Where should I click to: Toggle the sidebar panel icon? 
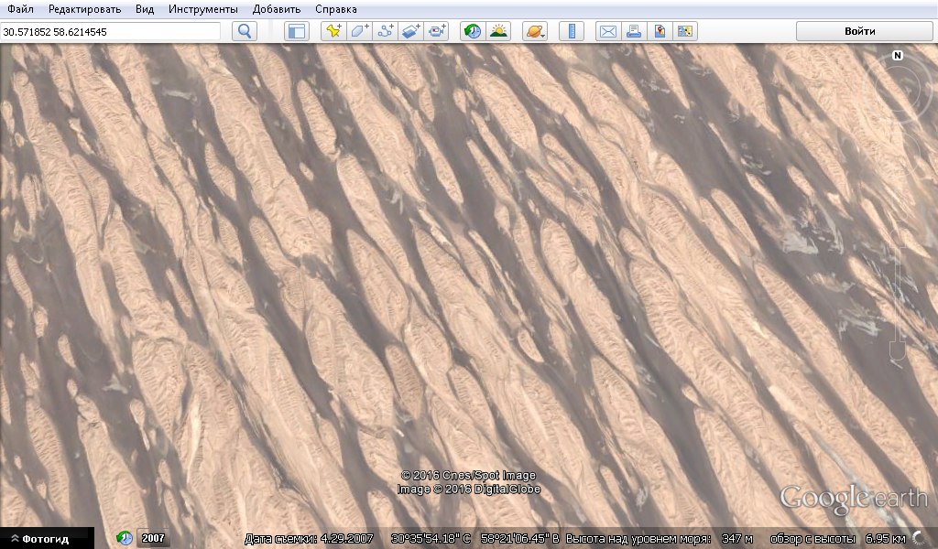tap(296, 31)
